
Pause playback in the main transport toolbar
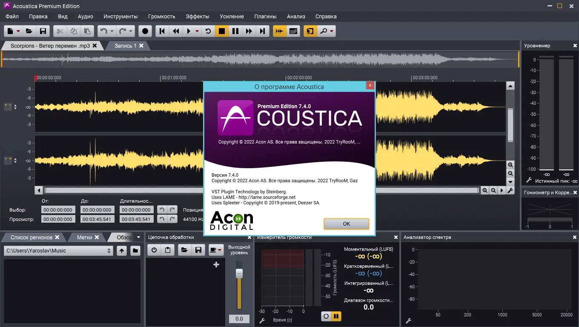coord(235,31)
